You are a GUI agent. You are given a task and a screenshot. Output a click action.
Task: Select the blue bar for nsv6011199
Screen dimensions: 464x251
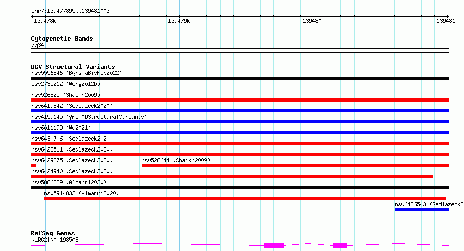coord(240,133)
